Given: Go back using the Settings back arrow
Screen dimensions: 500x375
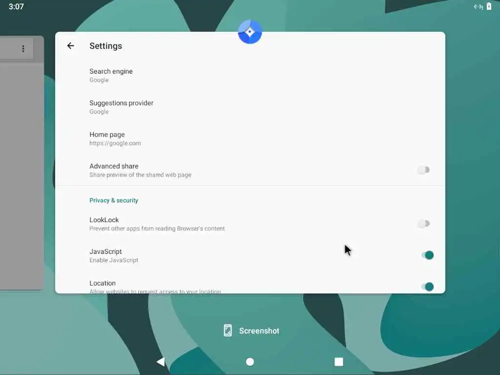Looking at the screenshot, I should [70, 46].
